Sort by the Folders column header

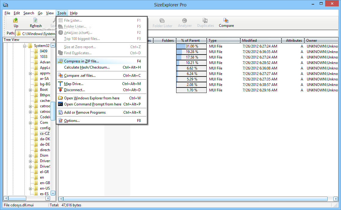click(165, 41)
